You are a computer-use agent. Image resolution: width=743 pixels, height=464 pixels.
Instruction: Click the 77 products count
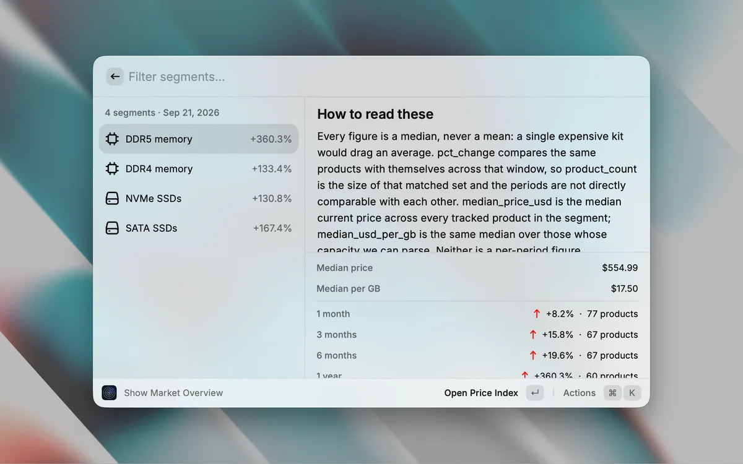point(612,314)
